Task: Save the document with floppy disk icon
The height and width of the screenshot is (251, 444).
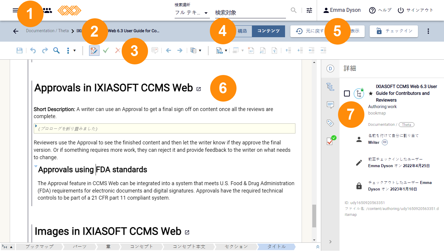Action: pos(20,50)
